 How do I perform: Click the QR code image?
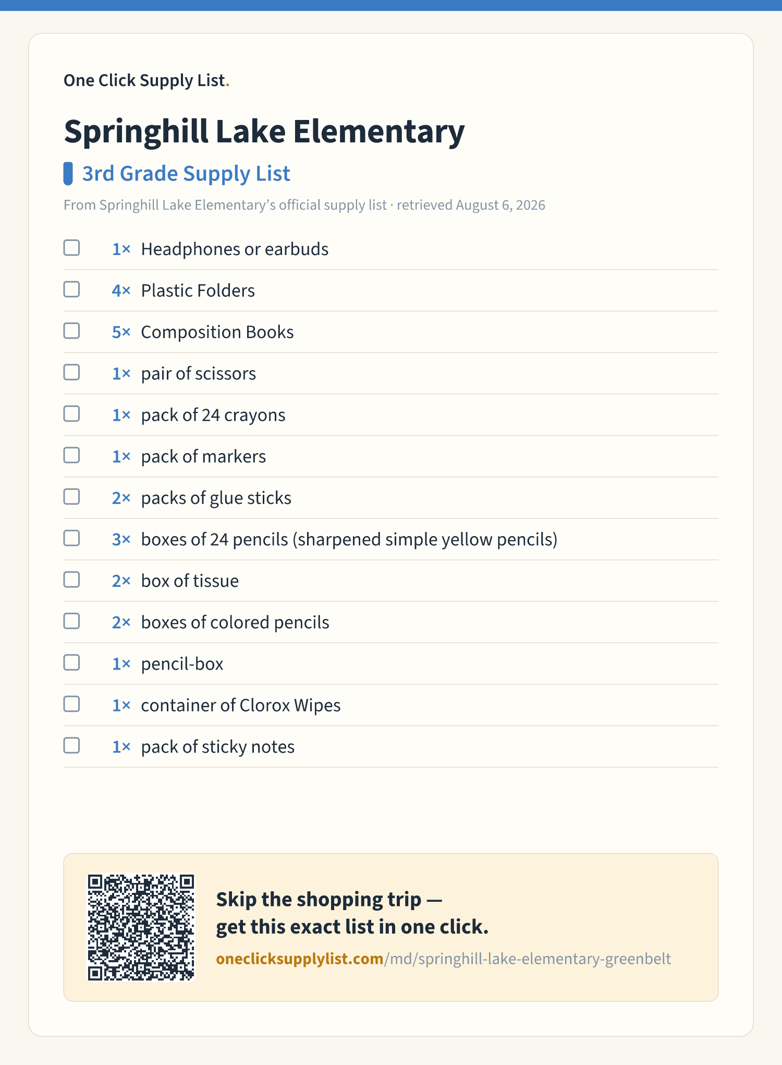pos(141,927)
